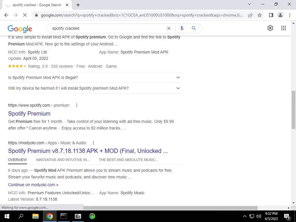Click 'Rating: 3.9' text

38,66
